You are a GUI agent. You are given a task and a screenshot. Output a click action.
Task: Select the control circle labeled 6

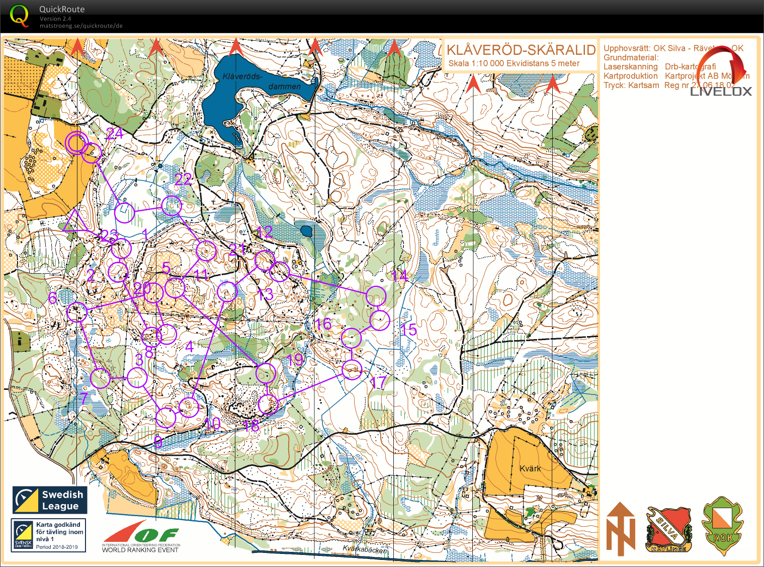coord(76,312)
